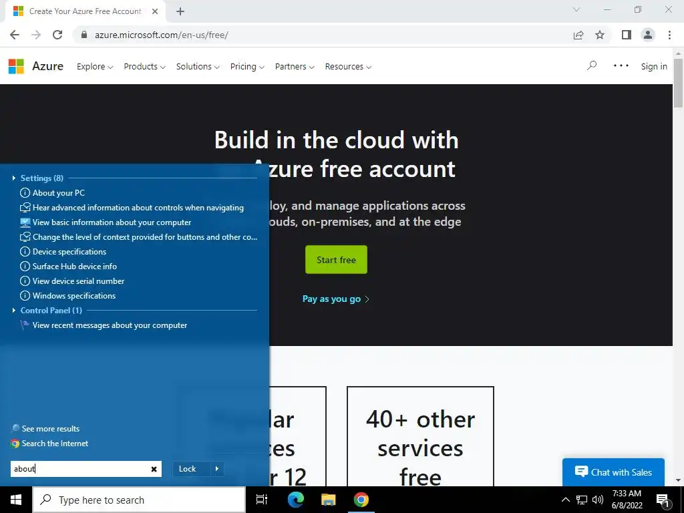Collapse the Settings (8) results group
Viewport: 684px width, 513px height.
(14, 178)
